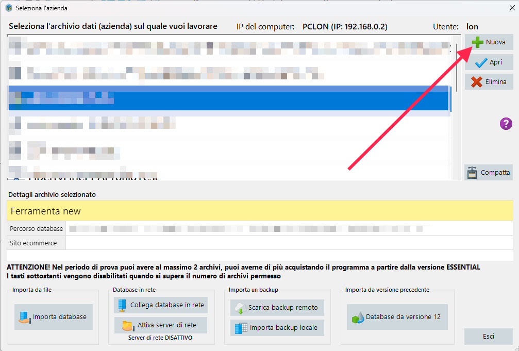
Task: Activate network server with Attiva server di rete
Action: [x=161, y=325]
